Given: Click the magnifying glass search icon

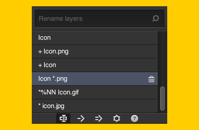Looking at the screenshot, I should [155, 19].
